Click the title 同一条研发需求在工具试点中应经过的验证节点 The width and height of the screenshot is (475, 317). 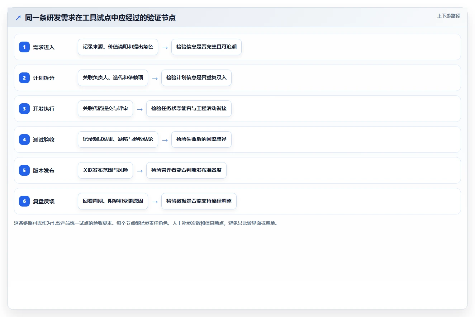pos(100,18)
